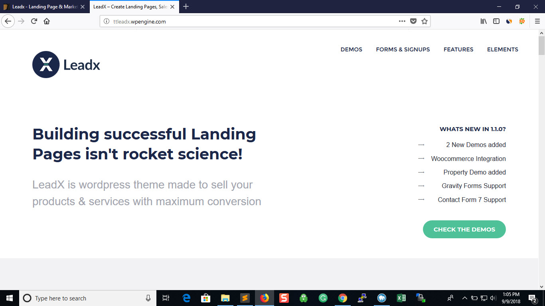The height and width of the screenshot is (306, 545).
Task: Click the page vertical scrollbar thumb
Action: coord(541,45)
